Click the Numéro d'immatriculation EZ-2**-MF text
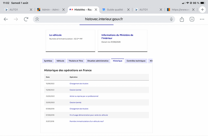The image size is (208, 136). point(66,39)
